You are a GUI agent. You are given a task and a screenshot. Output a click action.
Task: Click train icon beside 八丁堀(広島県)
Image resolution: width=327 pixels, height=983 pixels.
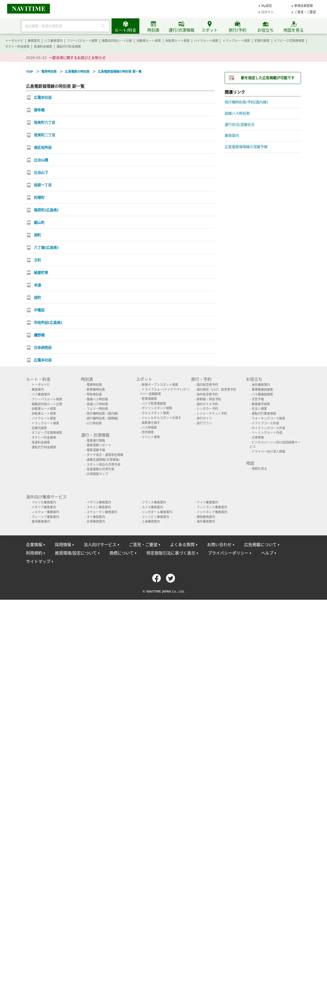[x=29, y=248]
